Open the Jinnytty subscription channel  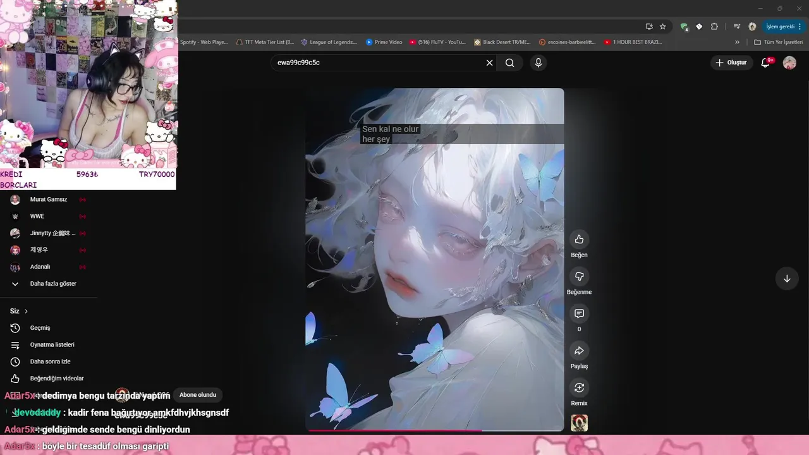49,233
